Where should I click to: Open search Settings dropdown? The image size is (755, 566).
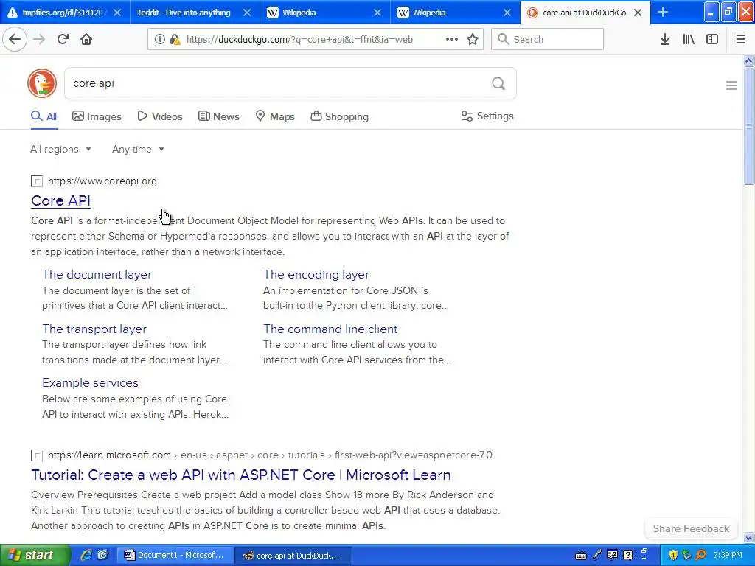(x=487, y=116)
